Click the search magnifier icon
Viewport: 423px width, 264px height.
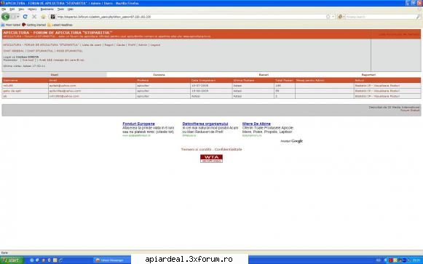click(418, 17)
